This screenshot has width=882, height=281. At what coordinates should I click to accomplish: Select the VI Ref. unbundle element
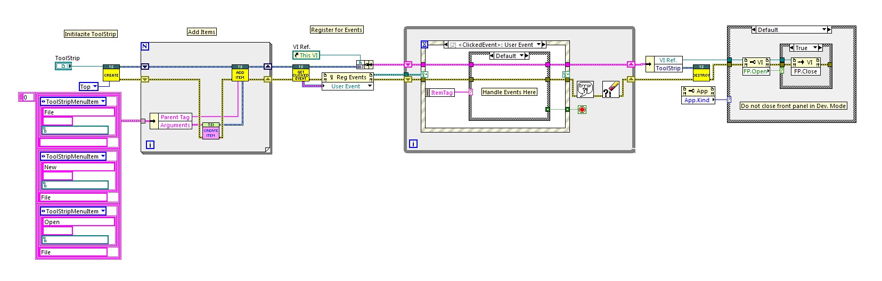668,60
